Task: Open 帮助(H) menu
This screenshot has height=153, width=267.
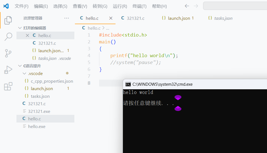Action: (159, 6)
